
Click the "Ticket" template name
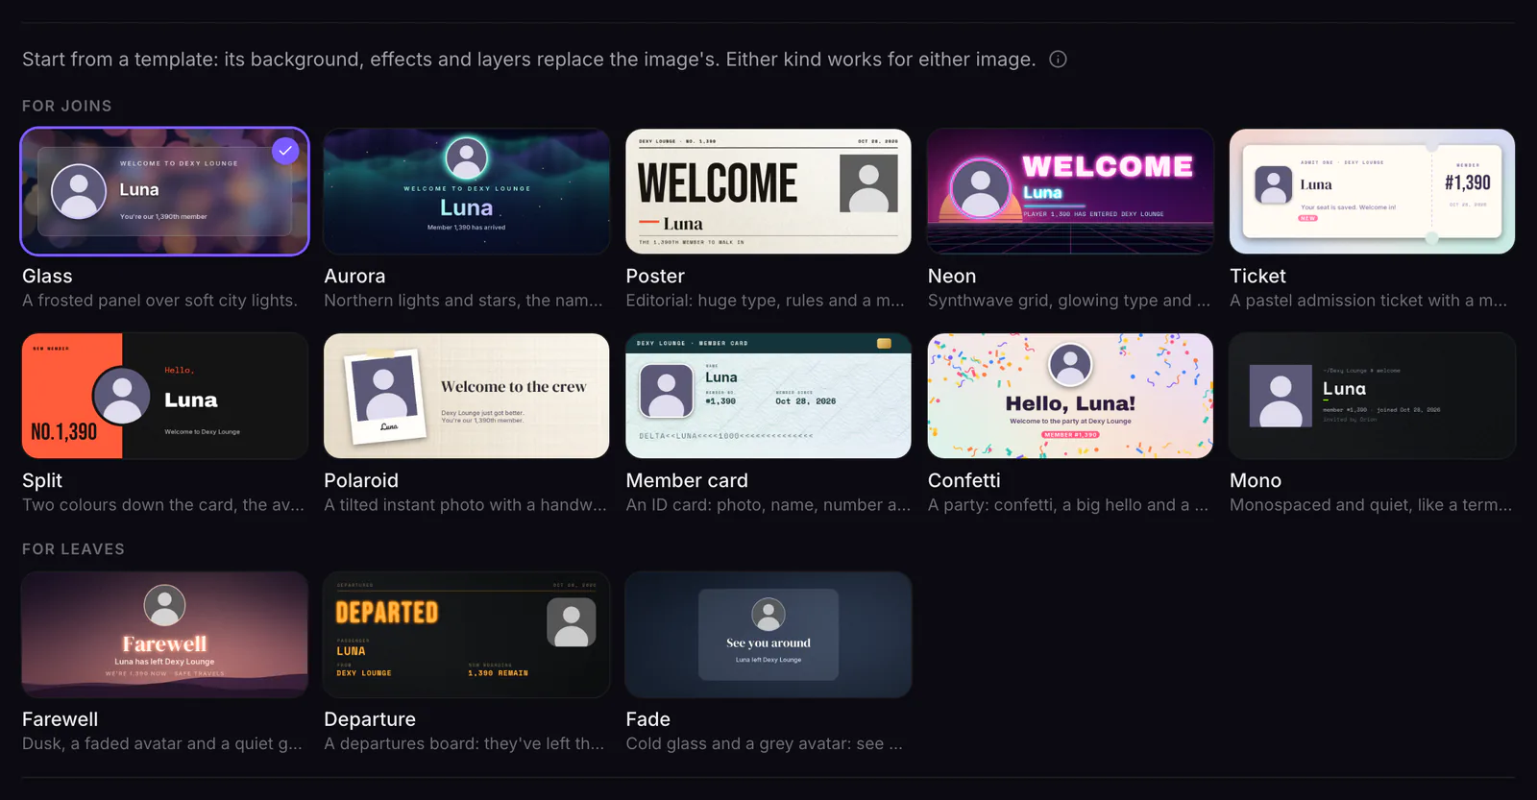coord(1257,277)
